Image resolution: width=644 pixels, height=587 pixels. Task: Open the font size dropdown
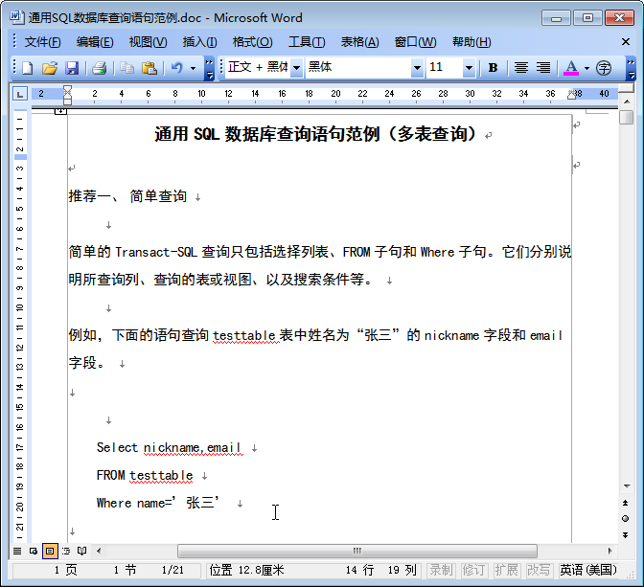[x=469, y=67]
